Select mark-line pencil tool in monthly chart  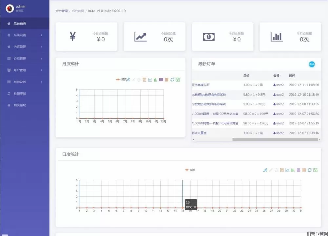pyautogui.click(x=128, y=80)
